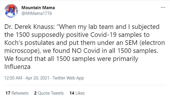View the list of 17 Retweets
170x100 pixels.
[x=17, y=93]
